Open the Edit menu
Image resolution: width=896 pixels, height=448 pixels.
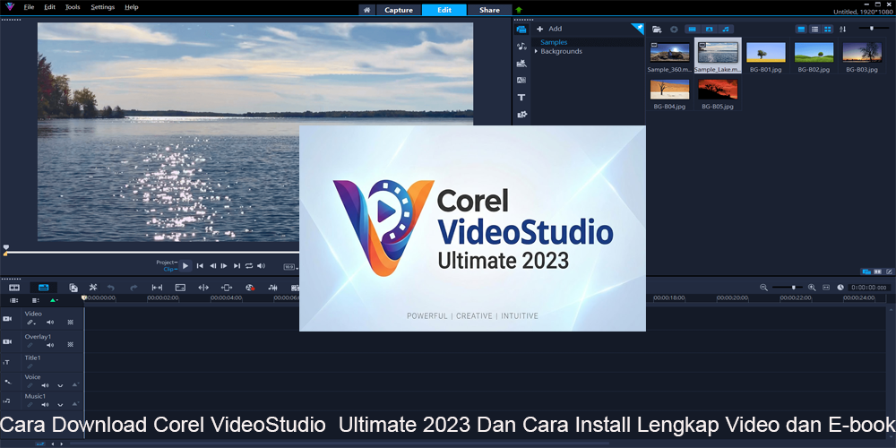49,7
